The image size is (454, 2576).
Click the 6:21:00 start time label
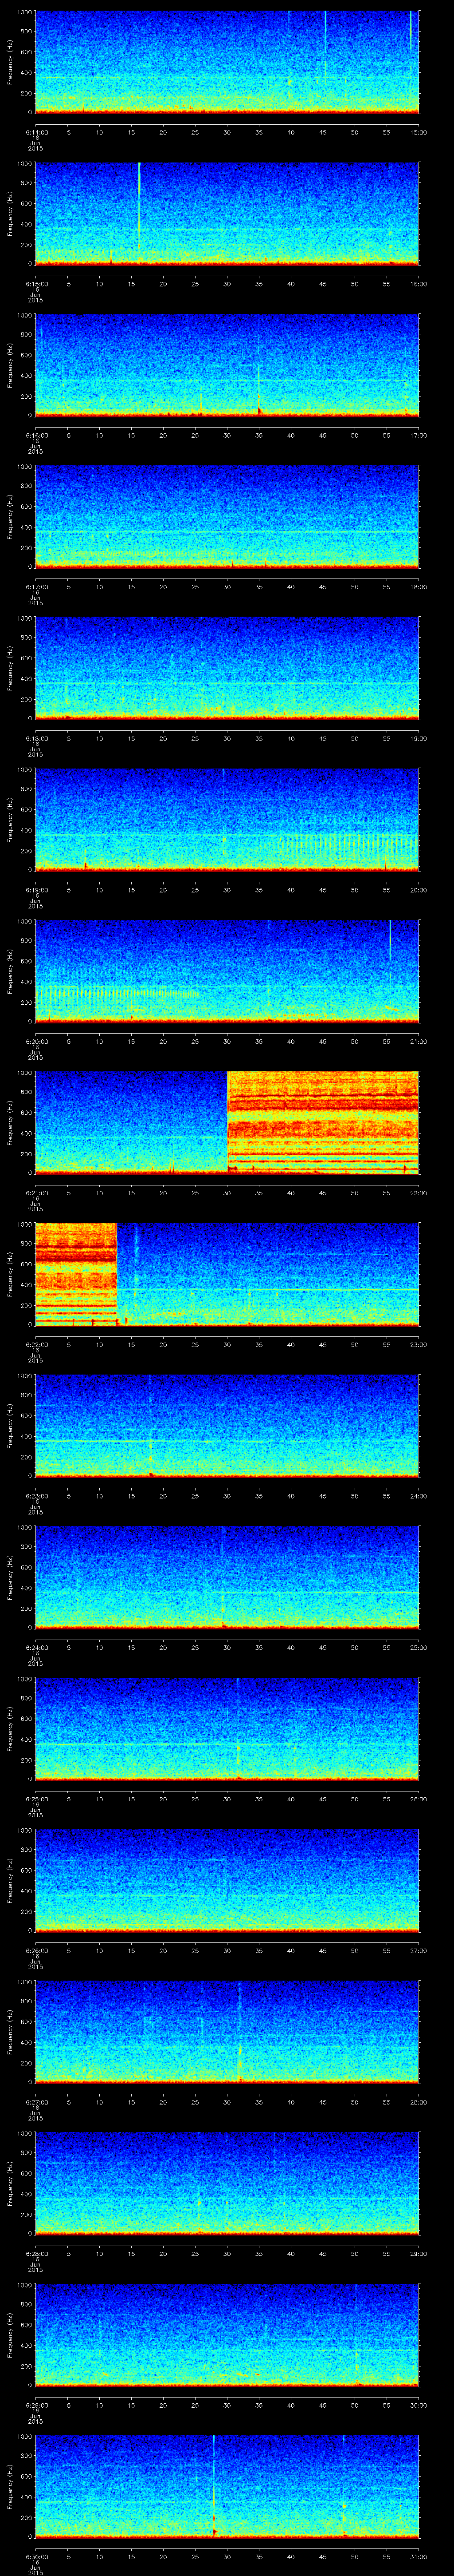coord(36,1193)
